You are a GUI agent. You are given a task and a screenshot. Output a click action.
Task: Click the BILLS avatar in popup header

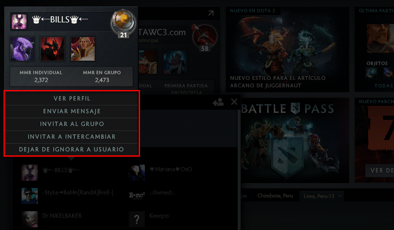coord(19,22)
